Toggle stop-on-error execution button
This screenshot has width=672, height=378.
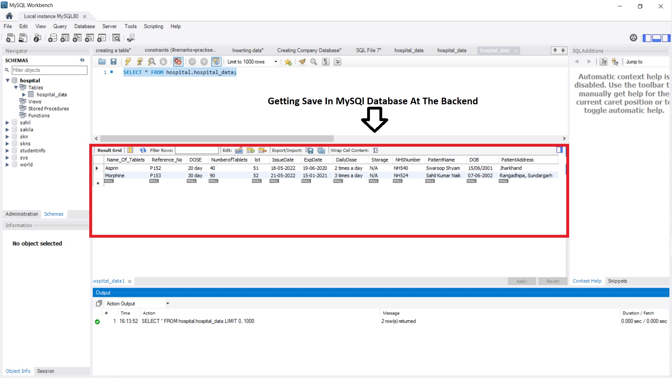[x=178, y=62]
